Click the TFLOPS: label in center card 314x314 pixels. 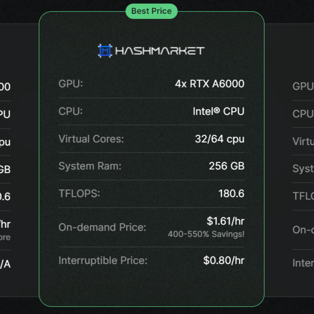(79, 193)
